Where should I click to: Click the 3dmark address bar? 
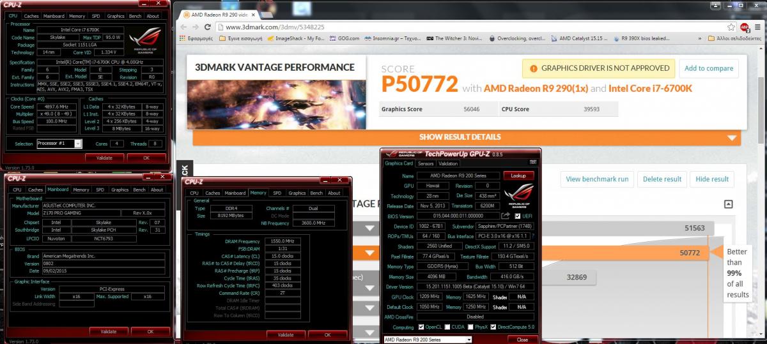(x=473, y=27)
